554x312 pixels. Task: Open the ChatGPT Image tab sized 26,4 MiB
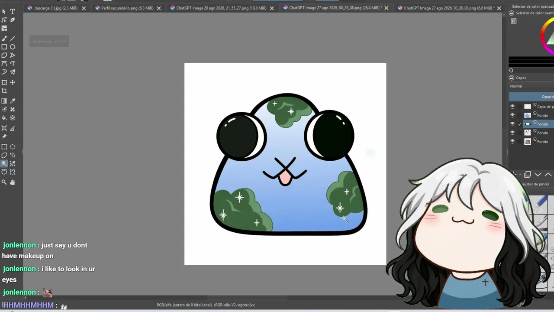point(335,8)
